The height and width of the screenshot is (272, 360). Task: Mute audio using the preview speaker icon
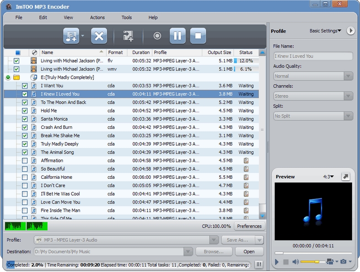point(295,261)
